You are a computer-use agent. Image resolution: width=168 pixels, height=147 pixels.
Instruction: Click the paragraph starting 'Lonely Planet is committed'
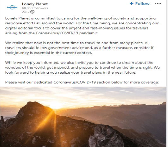point(82,26)
